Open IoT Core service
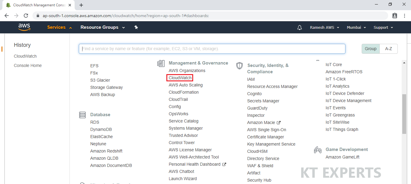Viewport: 411px width, 184px height. (334, 65)
